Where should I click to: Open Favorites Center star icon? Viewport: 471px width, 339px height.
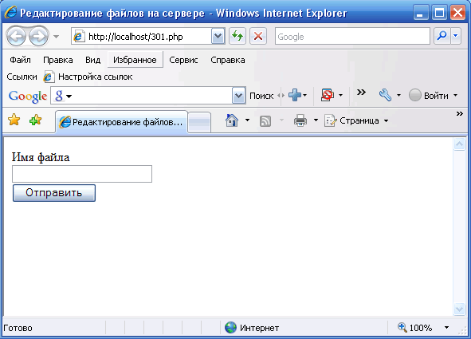pos(14,120)
